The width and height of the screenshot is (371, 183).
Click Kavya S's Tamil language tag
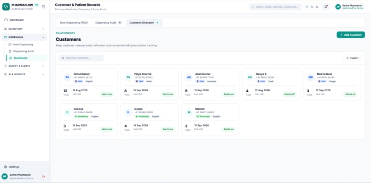(271, 81)
